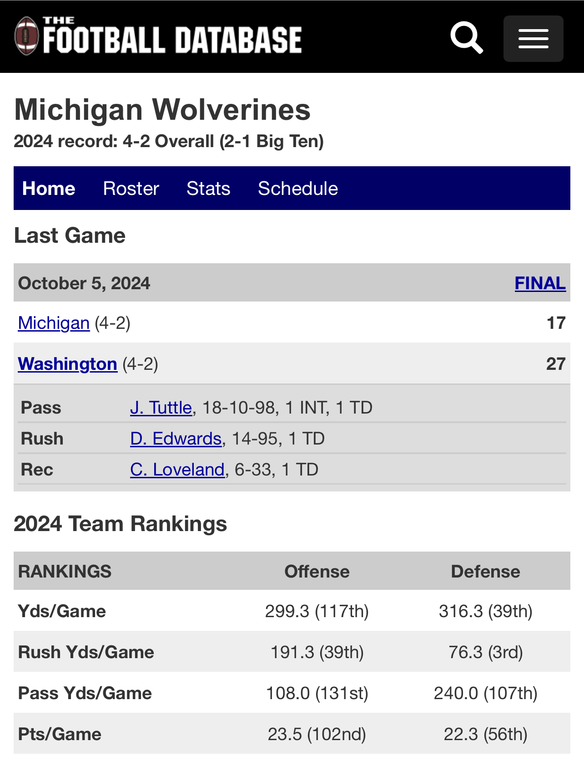Click the Offense column header
This screenshot has height=767, width=584.
pyautogui.click(x=317, y=571)
